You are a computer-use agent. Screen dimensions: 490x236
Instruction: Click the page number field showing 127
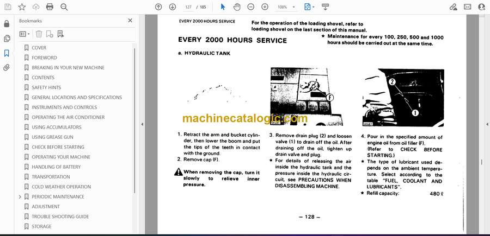coord(188,7)
